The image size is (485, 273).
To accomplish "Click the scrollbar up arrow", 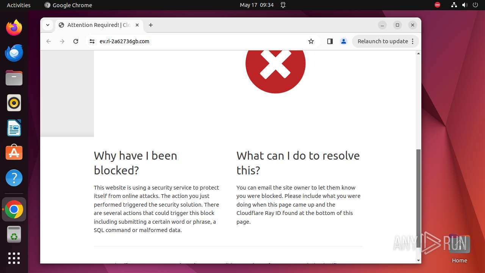I will (418, 53).
